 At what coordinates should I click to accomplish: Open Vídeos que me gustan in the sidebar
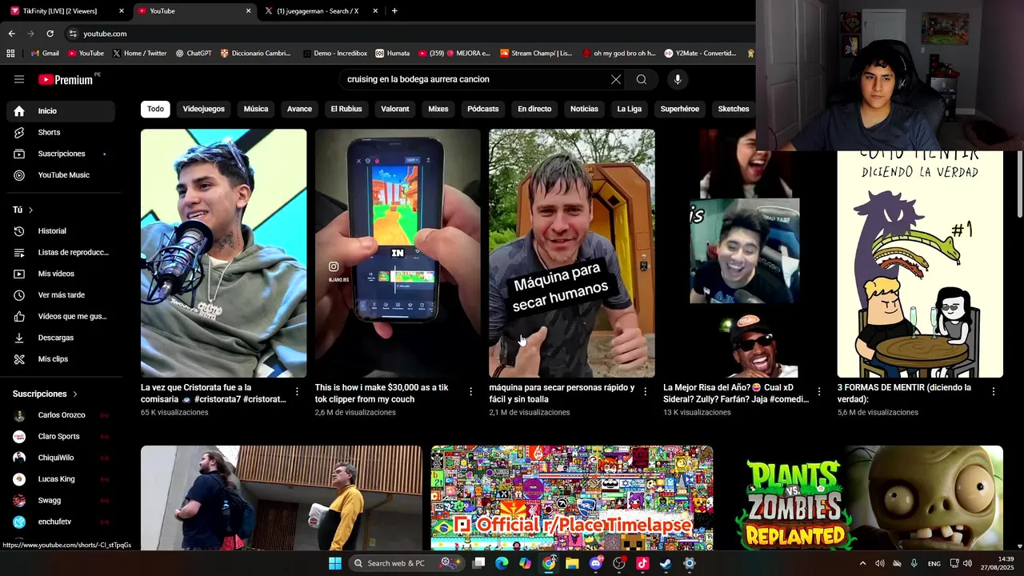(61, 317)
